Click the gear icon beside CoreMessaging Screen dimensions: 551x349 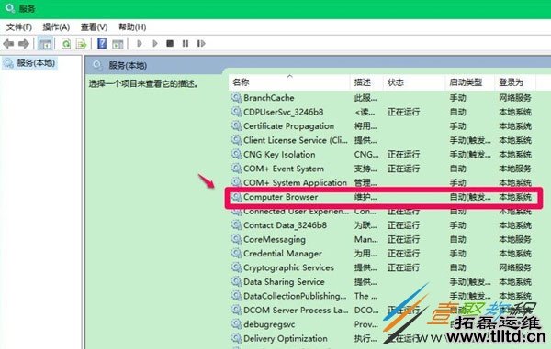(237, 239)
